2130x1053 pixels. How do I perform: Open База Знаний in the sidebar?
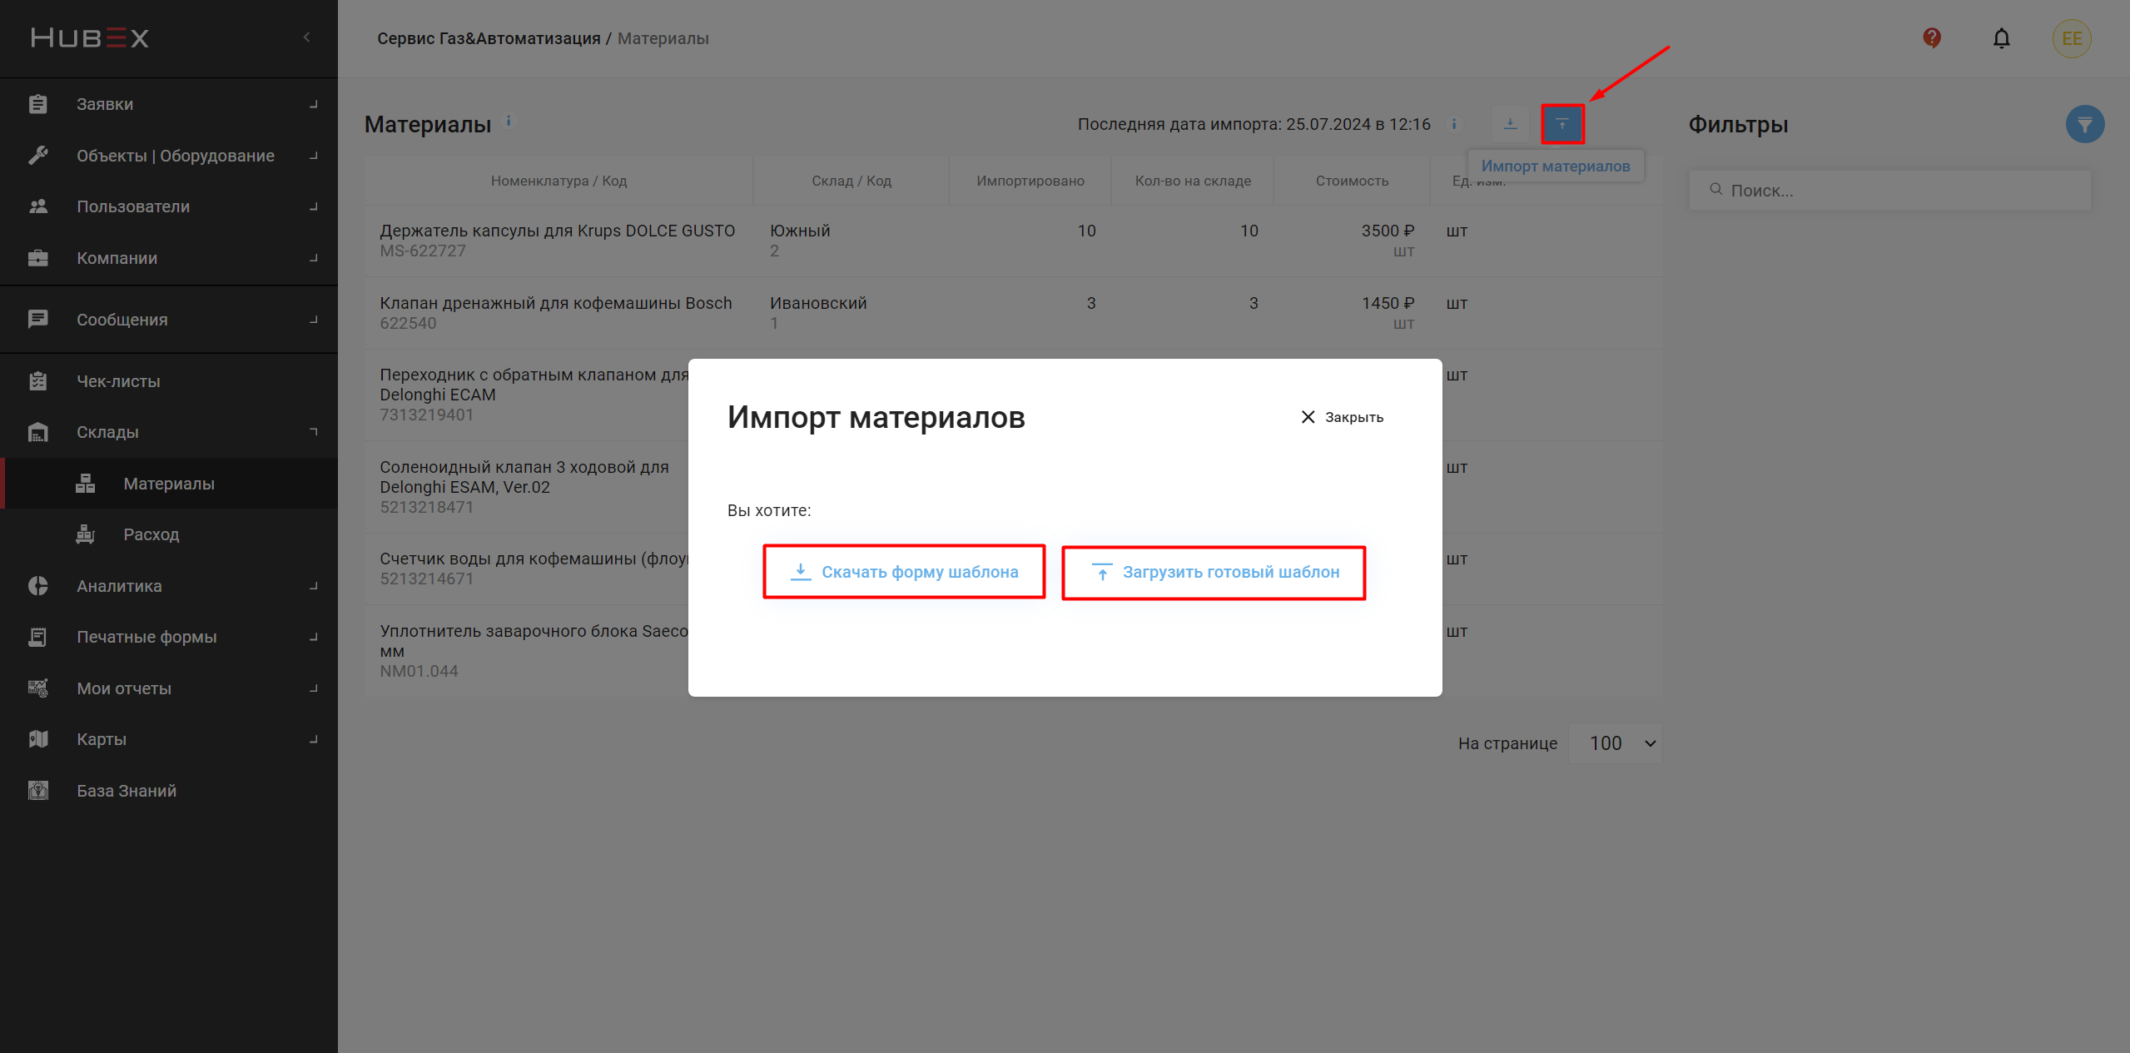click(x=127, y=791)
